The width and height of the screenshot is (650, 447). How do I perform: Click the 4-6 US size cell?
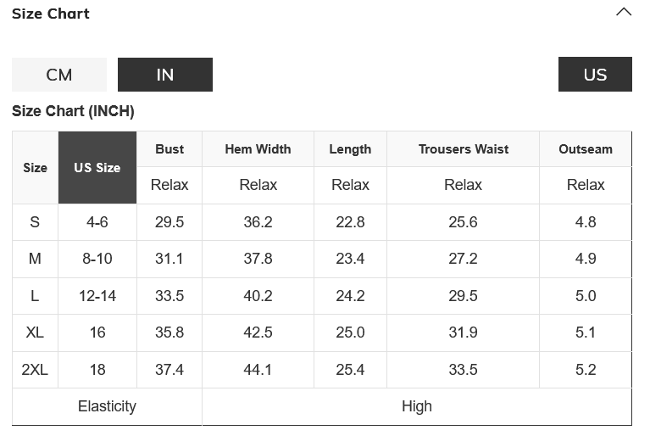pyautogui.click(x=97, y=222)
